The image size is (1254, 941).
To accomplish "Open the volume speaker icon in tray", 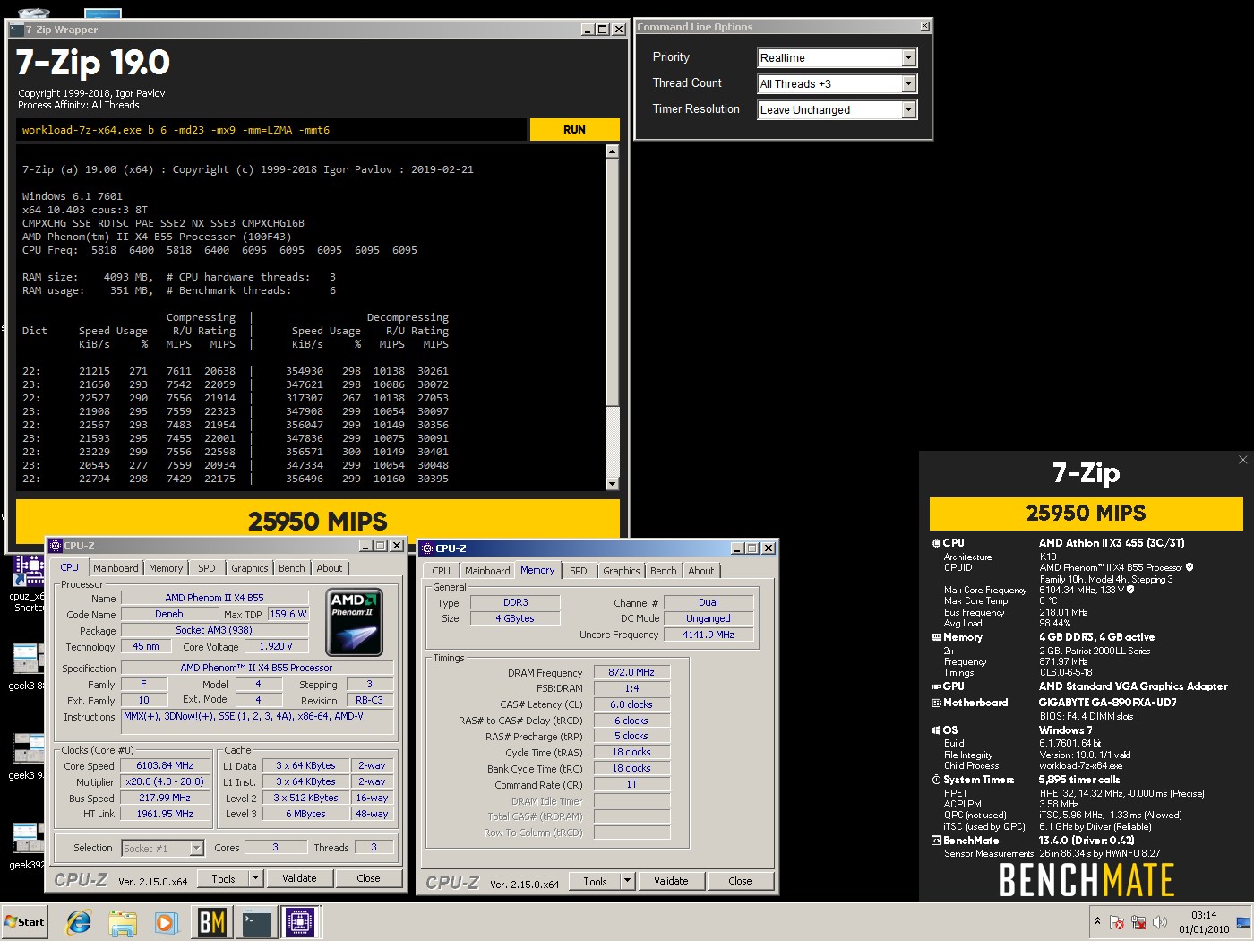I will (1160, 921).
